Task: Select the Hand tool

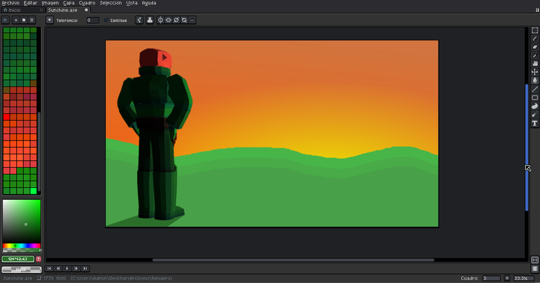Action: pyautogui.click(x=535, y=63)
